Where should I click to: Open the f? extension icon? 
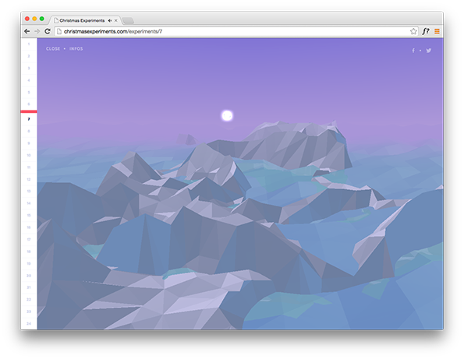[x=426, y=31]
